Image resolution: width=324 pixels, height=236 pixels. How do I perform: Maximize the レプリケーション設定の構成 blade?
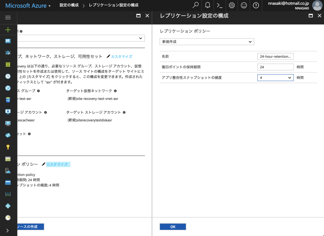click(x=311, y=16)
